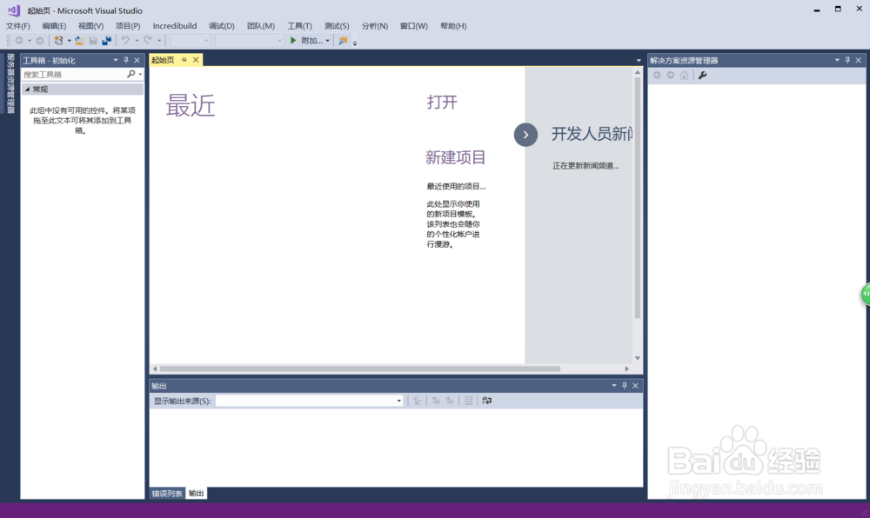
Task: Click the Go to Previous Message output icon
Action: [x=436, y=401]
